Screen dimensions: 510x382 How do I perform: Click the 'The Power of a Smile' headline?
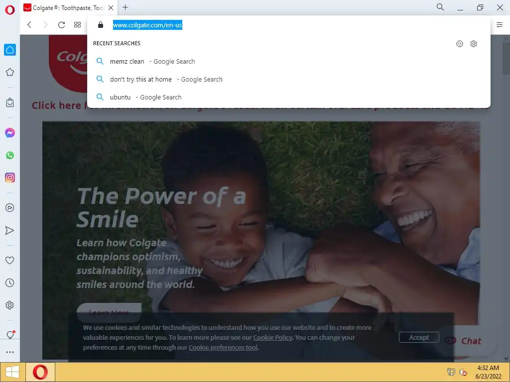(x=162, y=208)
